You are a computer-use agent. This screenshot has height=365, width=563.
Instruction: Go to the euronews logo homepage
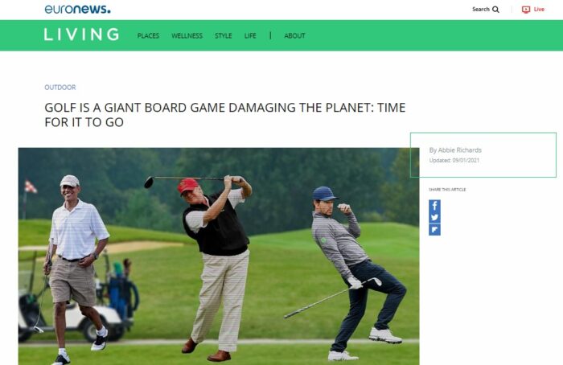tap(77, 9)
